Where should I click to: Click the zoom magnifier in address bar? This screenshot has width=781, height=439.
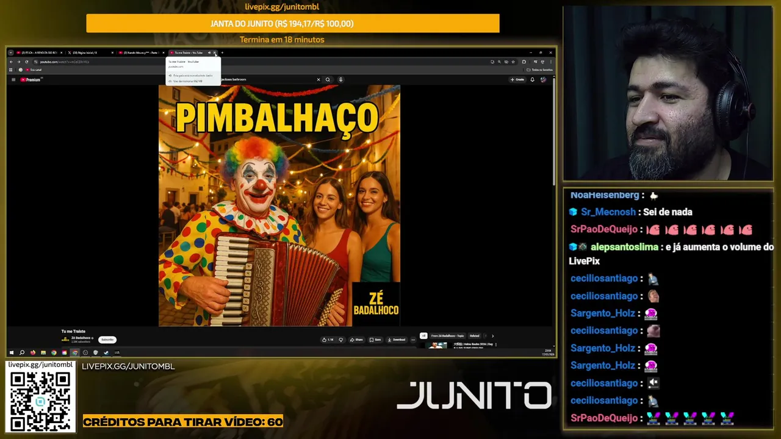(x=499, y=62)
